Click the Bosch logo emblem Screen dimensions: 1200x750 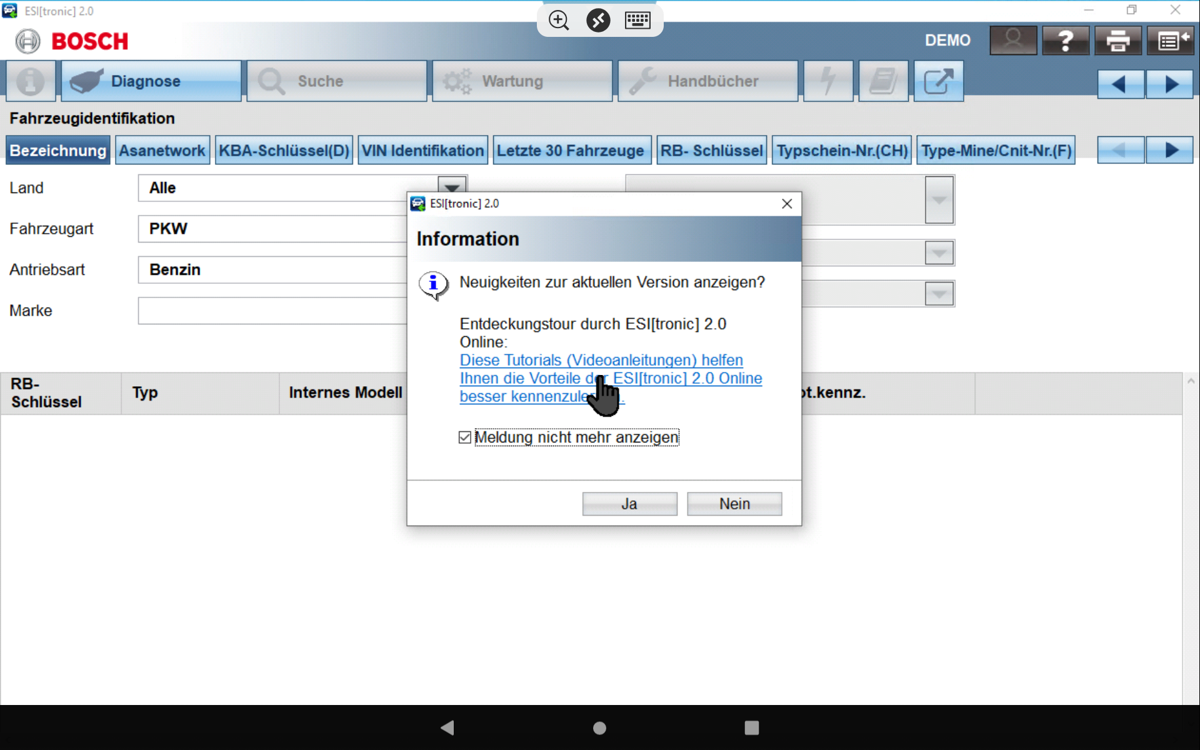(27, 41)
